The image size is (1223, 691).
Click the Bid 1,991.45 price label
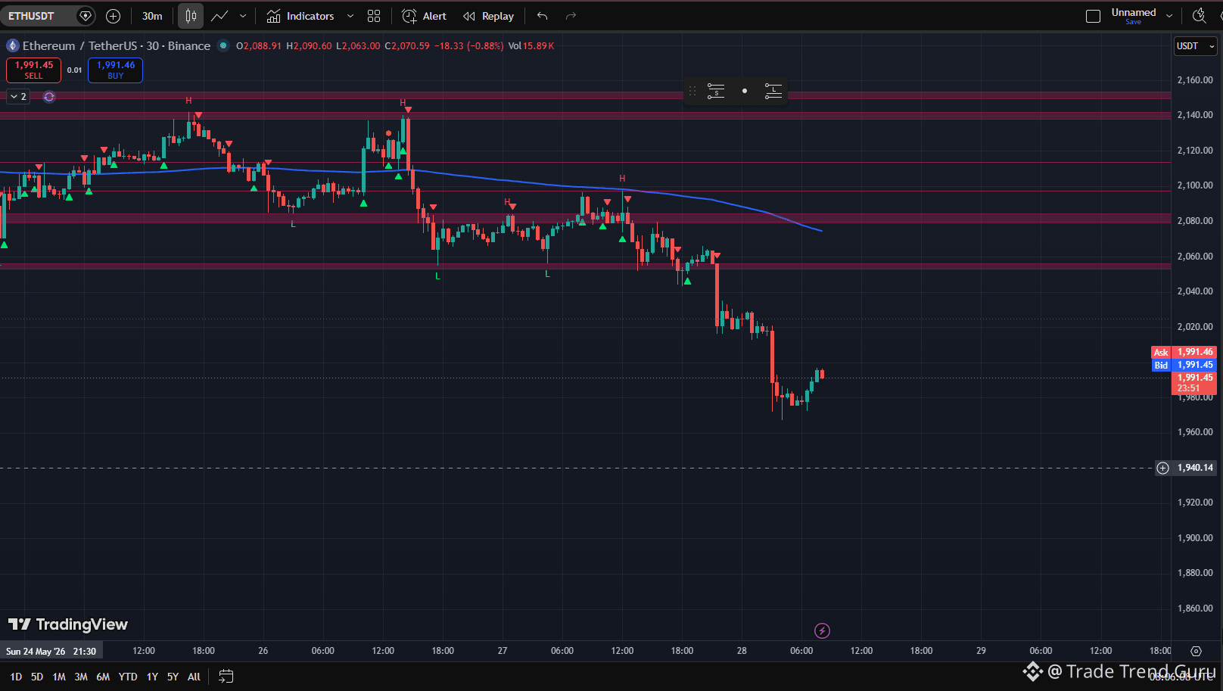pyautogui.click(x=1184, y=365)
